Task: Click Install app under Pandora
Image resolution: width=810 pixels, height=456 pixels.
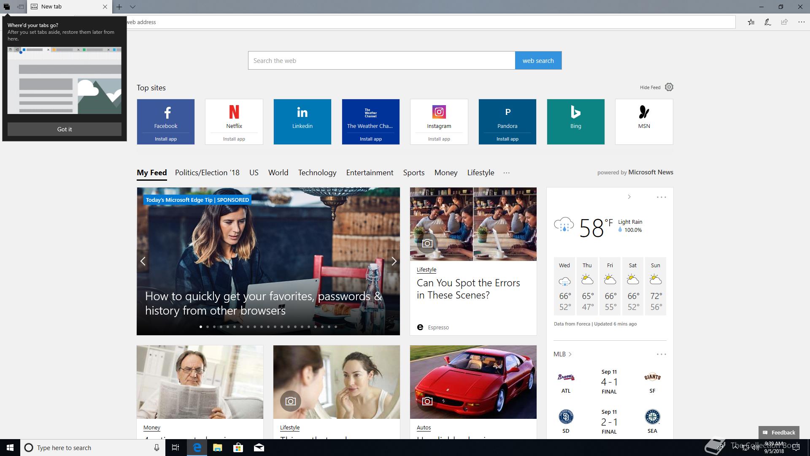Action: (x=508, y=139)
